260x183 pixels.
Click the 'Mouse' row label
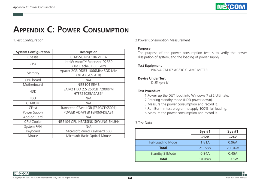point(33,136)
